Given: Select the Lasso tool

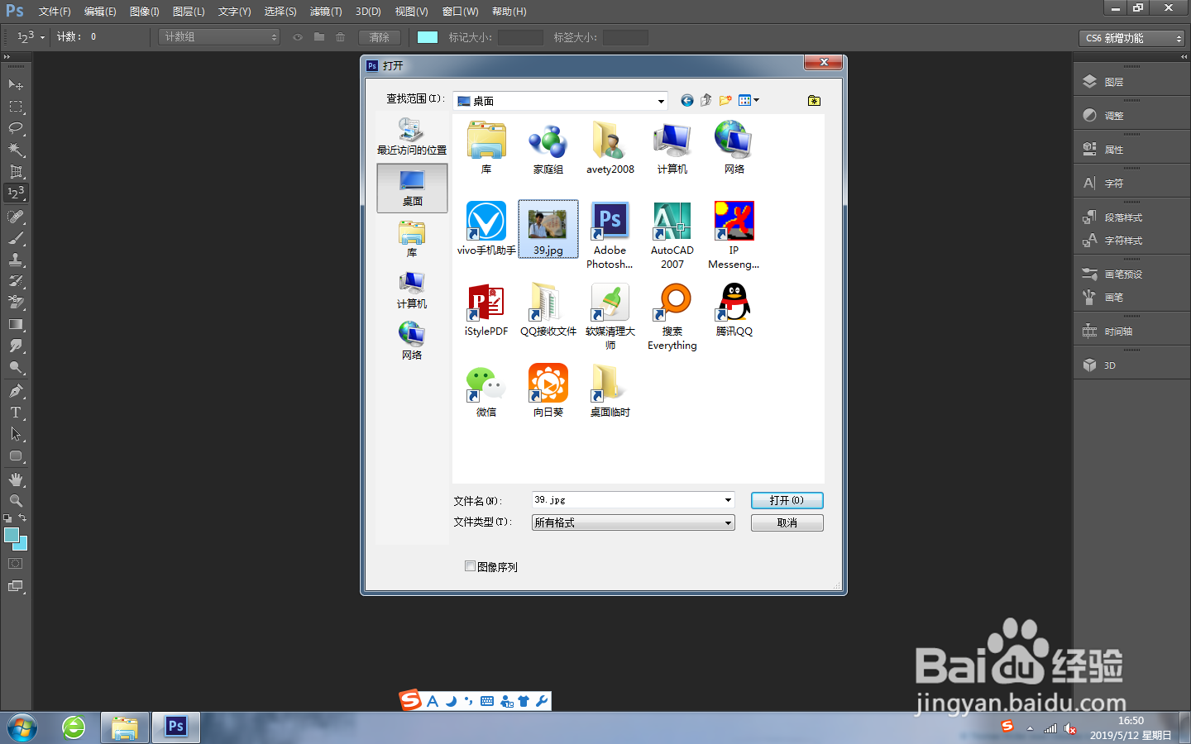Looking at the screenshot, I should point(16,128).
